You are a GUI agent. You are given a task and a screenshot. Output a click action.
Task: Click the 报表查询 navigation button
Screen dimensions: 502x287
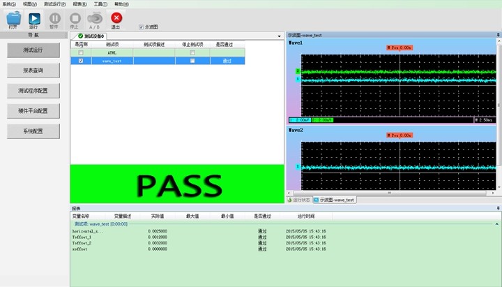coord(33,71)
